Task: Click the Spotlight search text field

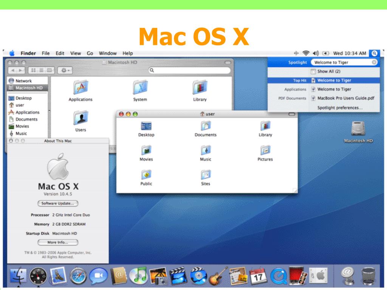Action: (x=344, y=62)
